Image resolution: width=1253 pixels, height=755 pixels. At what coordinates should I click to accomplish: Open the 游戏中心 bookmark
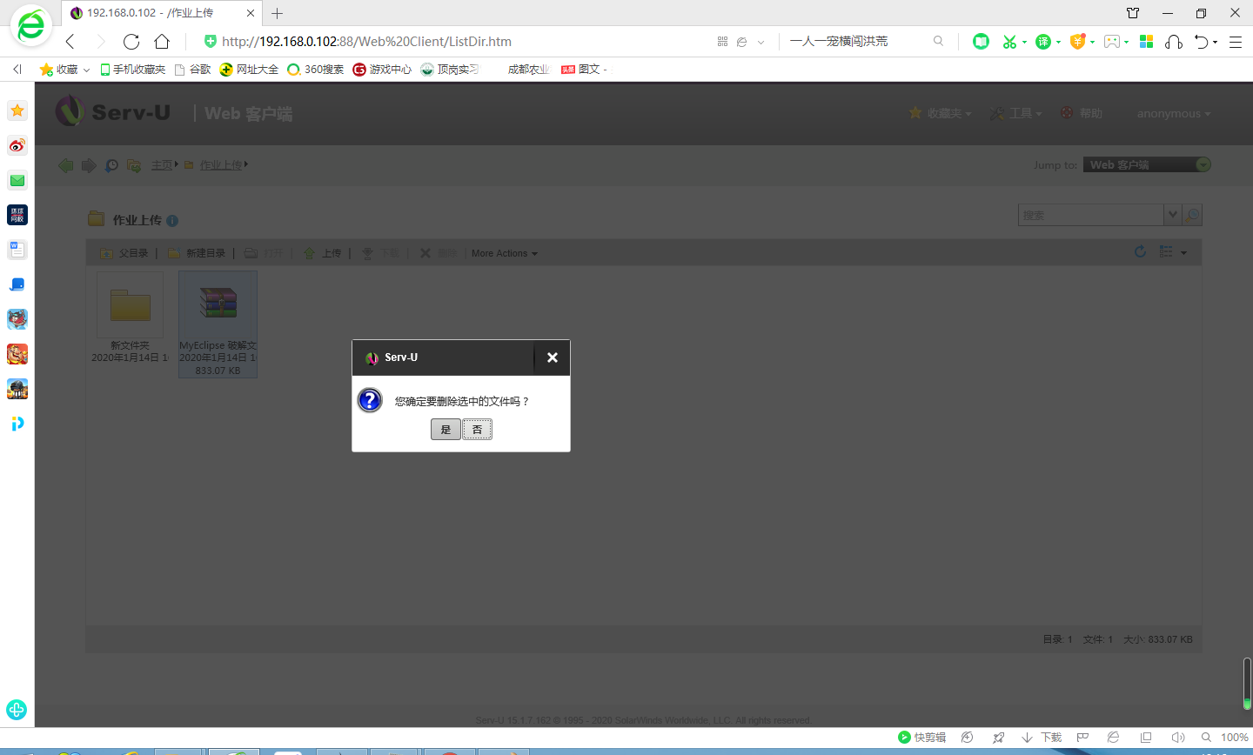(x=382, y=70)
